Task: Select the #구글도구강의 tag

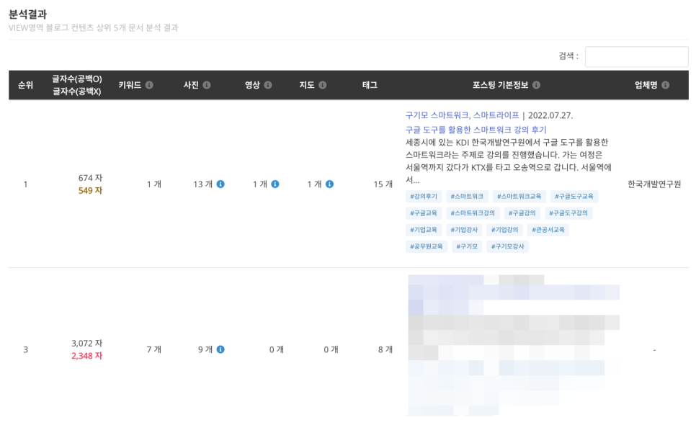Action: coord(568,213)
